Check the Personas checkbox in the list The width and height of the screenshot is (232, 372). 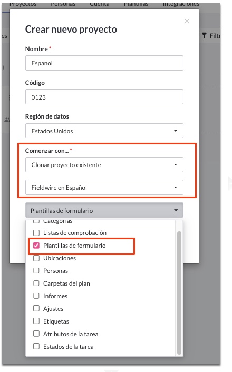coord(36,271)
